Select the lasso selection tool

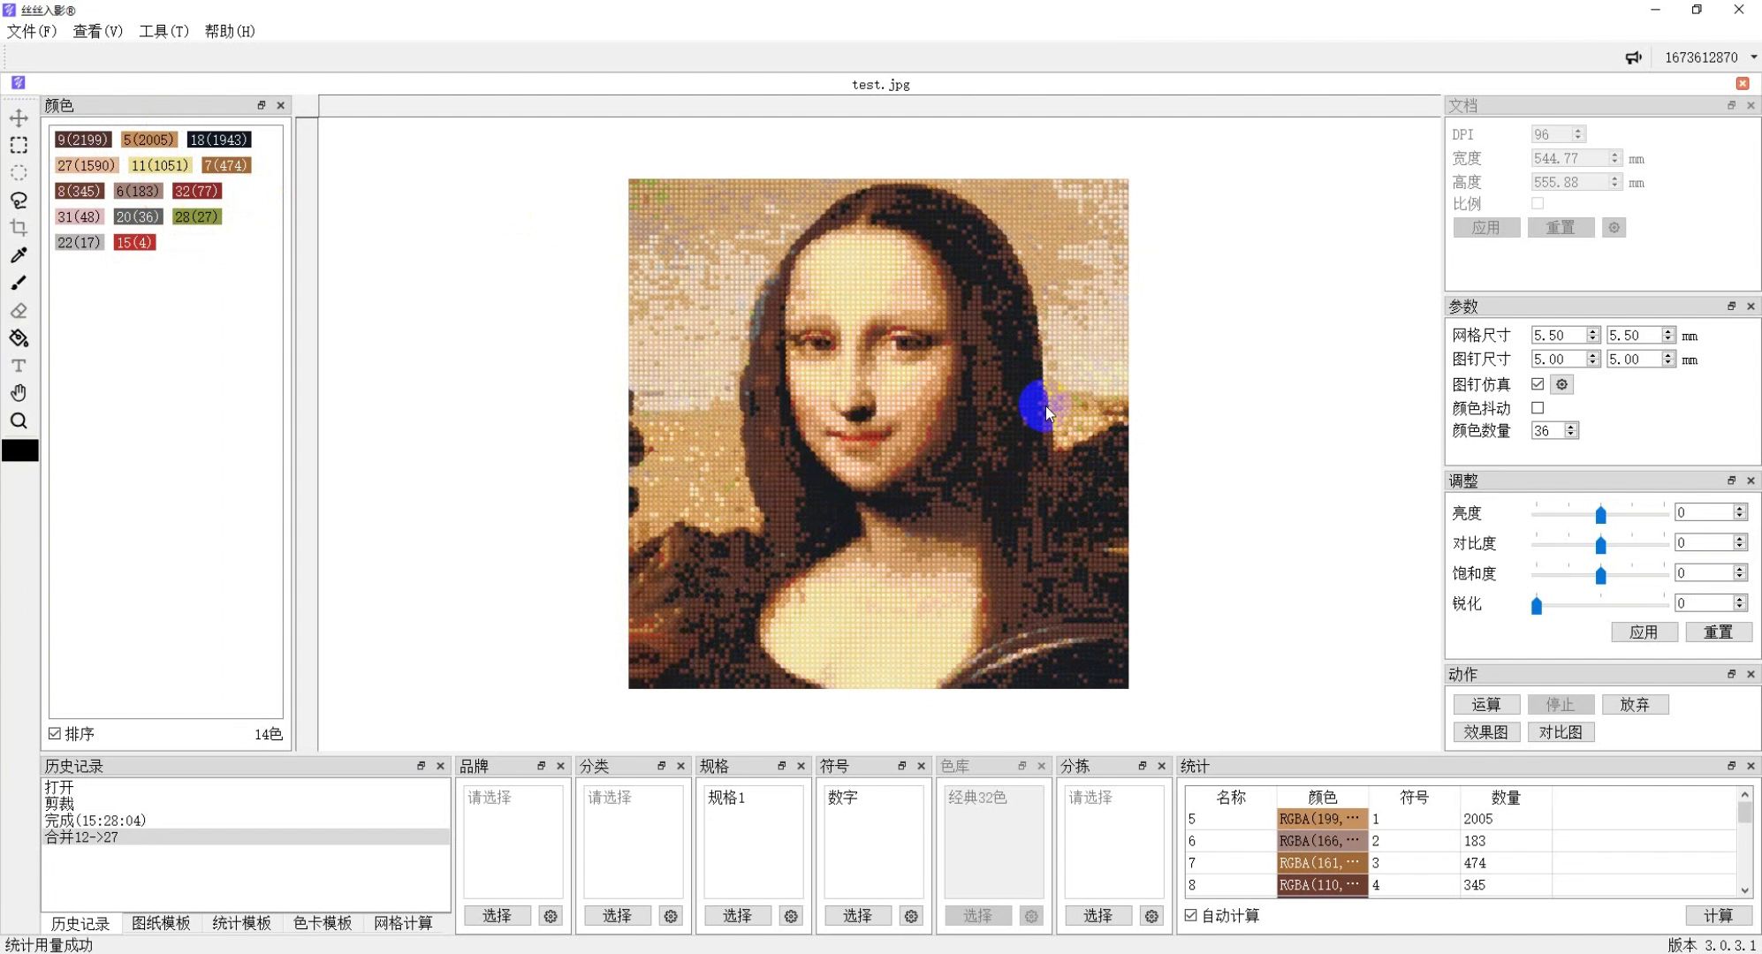(x=19, y=201)
